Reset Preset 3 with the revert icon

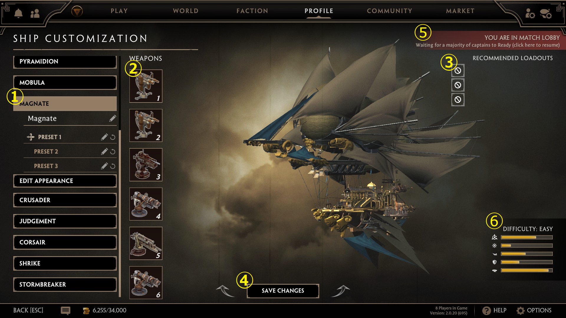pos(113,166)
